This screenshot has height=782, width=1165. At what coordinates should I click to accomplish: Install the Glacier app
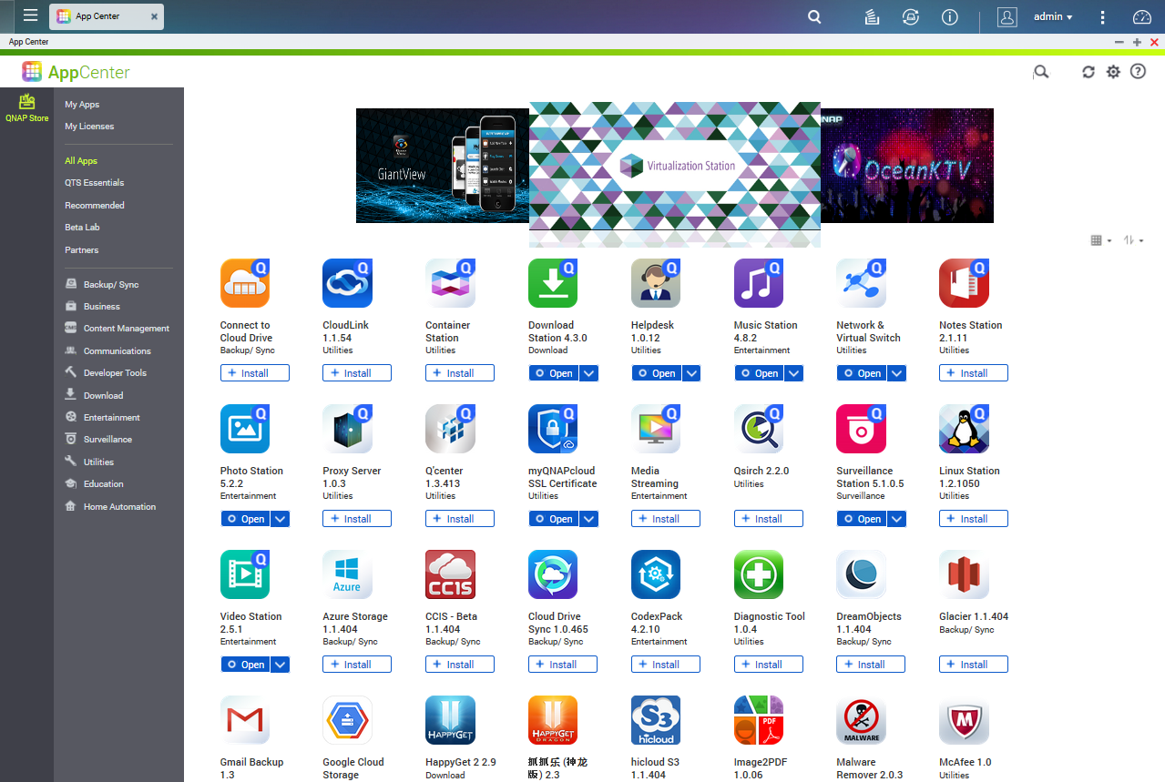[x=974, y=665]
